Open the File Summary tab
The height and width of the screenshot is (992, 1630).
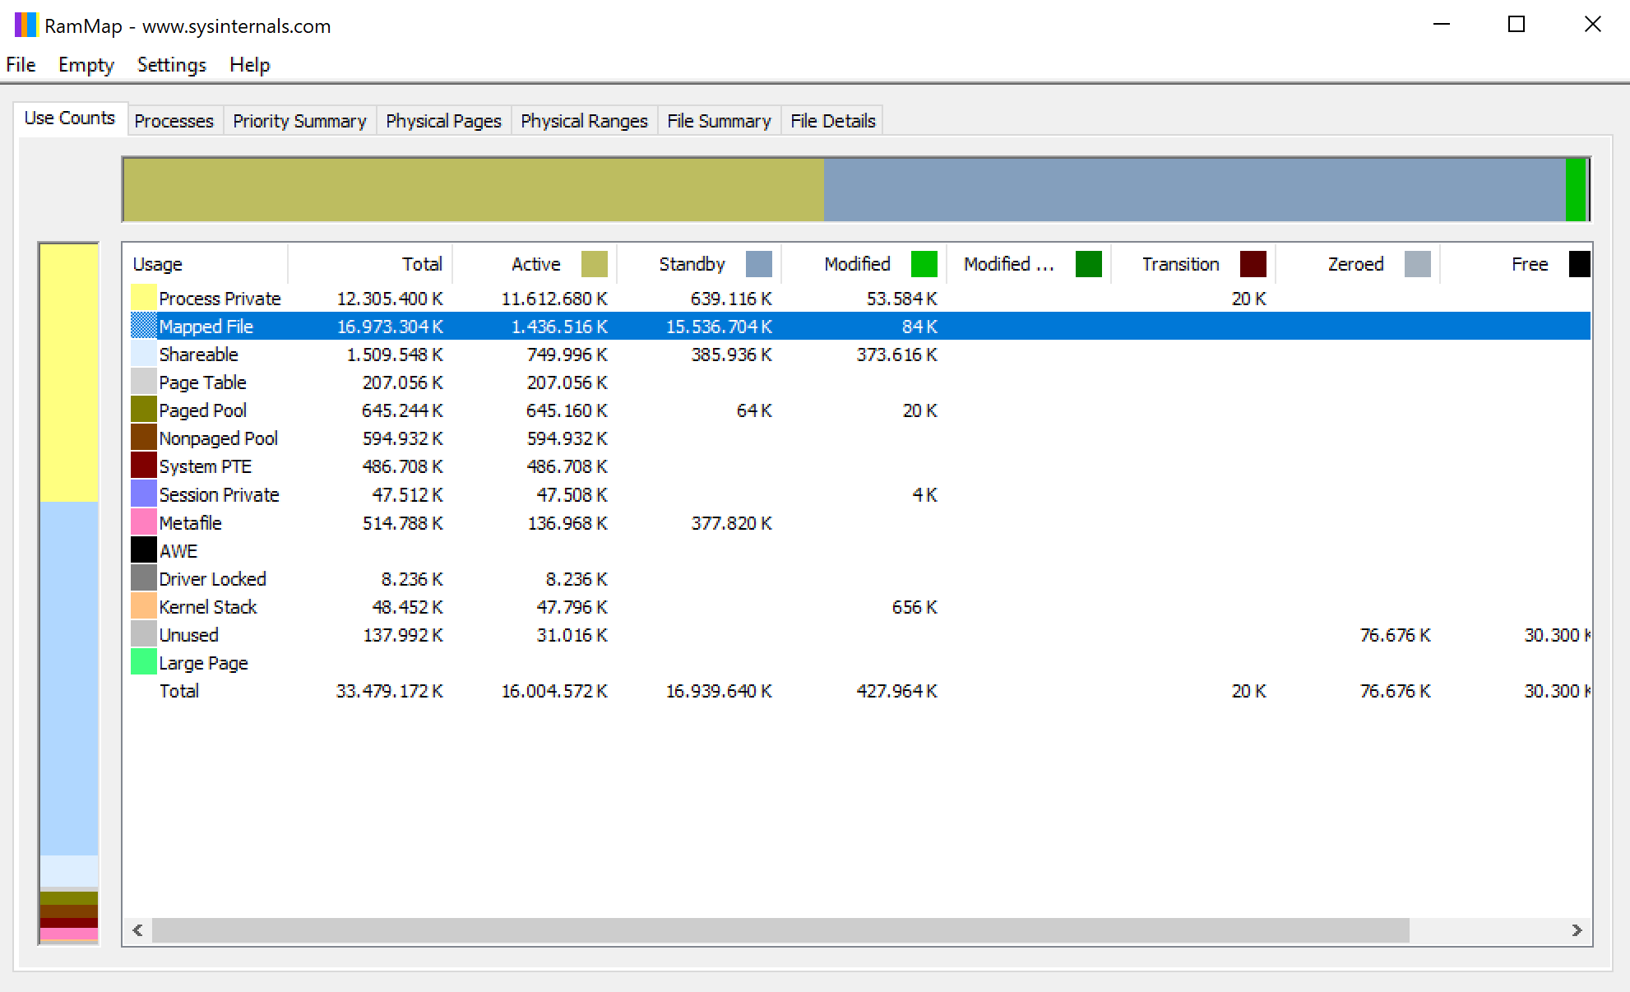[719, 121]
